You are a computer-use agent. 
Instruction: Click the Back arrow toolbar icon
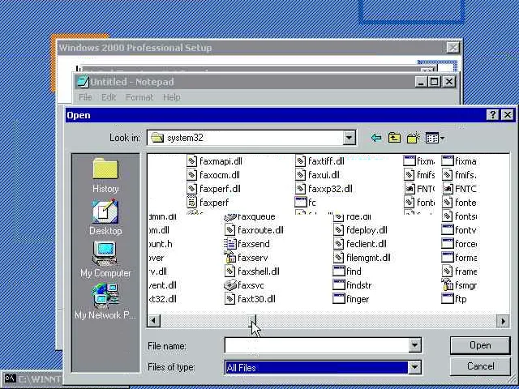(376, 138)
